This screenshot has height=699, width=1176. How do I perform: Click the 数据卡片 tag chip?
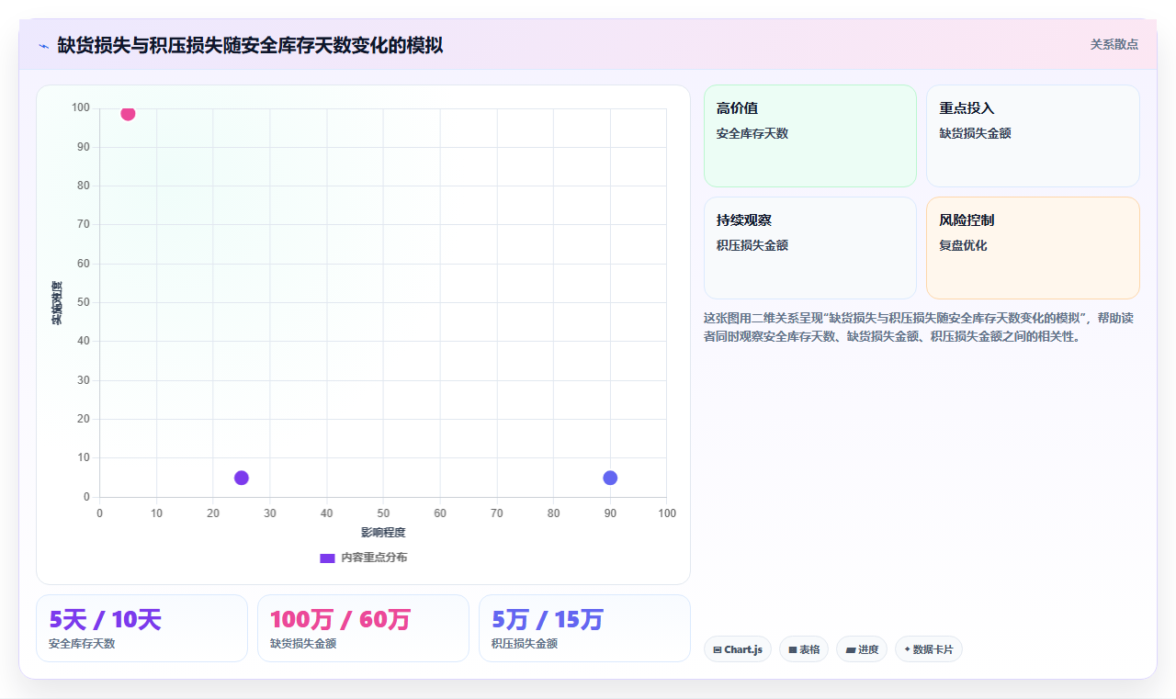point(929,649)
